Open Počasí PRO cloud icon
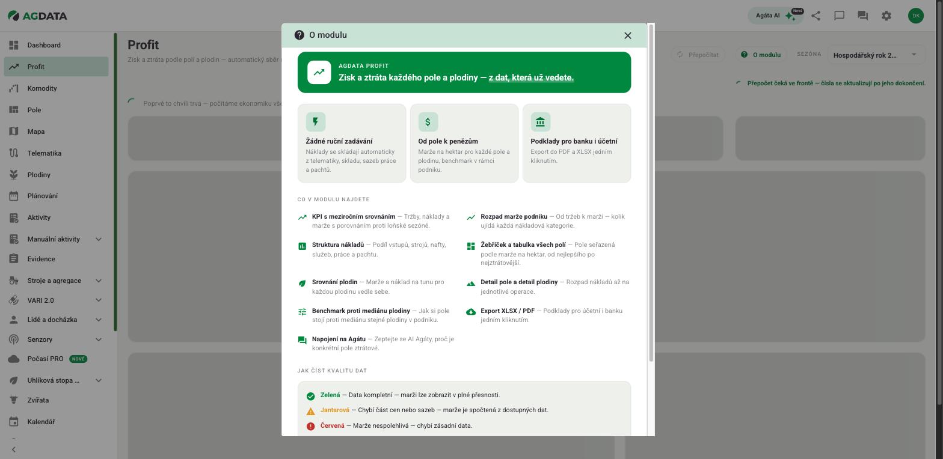 [14, 359]
